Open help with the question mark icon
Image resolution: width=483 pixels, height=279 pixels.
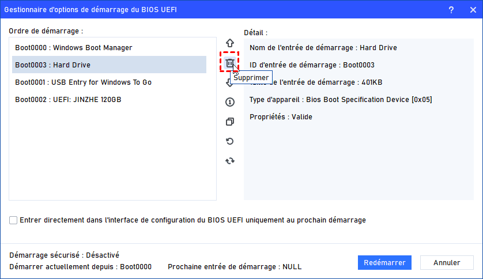(x=451, y=9)
